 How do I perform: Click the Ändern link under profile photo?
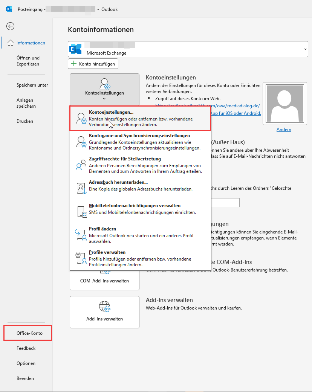[x=284, y=130]
